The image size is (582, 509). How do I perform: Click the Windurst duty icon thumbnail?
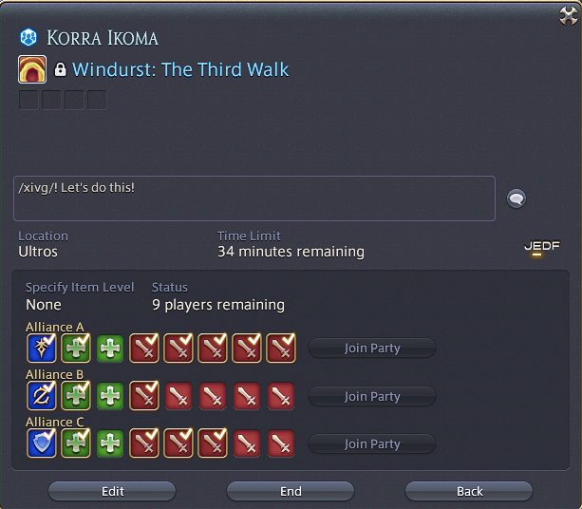(x=32, y=69)
